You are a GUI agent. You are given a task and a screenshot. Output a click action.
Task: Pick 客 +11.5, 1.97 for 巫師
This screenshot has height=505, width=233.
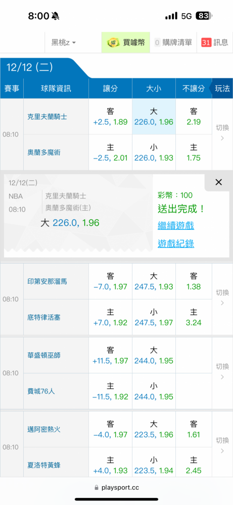[x=110, y=355]
